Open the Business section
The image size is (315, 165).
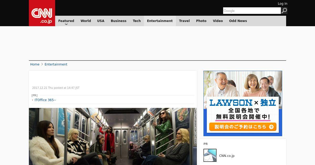pos(119,21)
